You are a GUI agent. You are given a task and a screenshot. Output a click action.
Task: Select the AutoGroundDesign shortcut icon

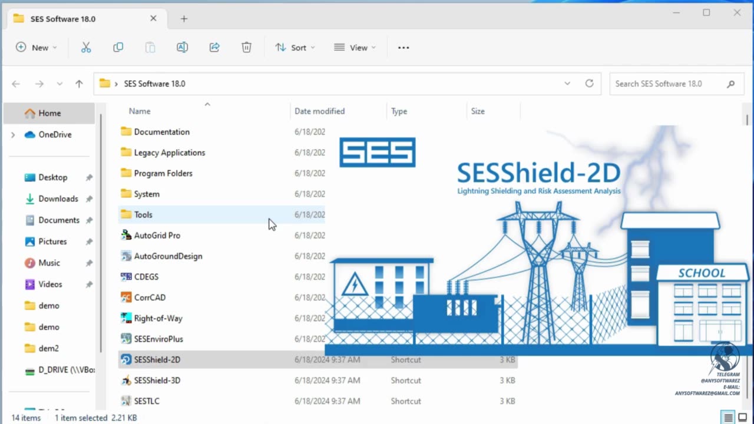click(126, 256)
